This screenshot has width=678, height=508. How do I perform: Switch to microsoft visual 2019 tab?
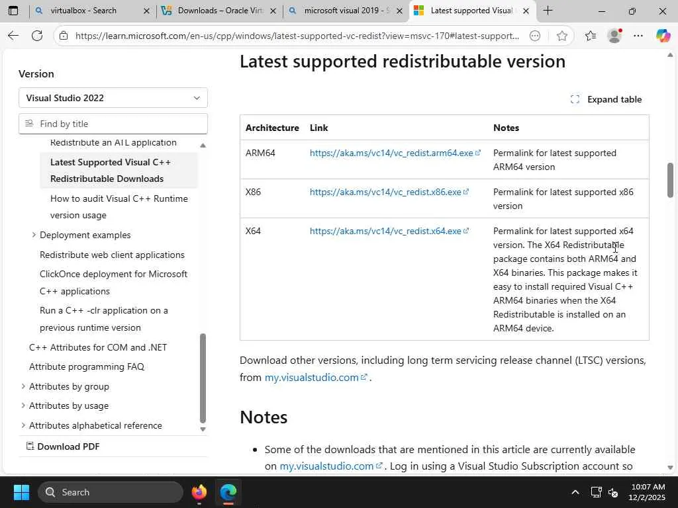(346, 11)
